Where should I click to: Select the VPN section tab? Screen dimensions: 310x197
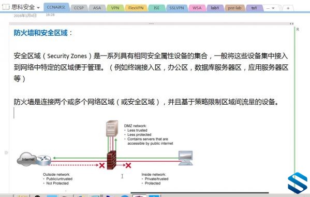coord(115,8)
